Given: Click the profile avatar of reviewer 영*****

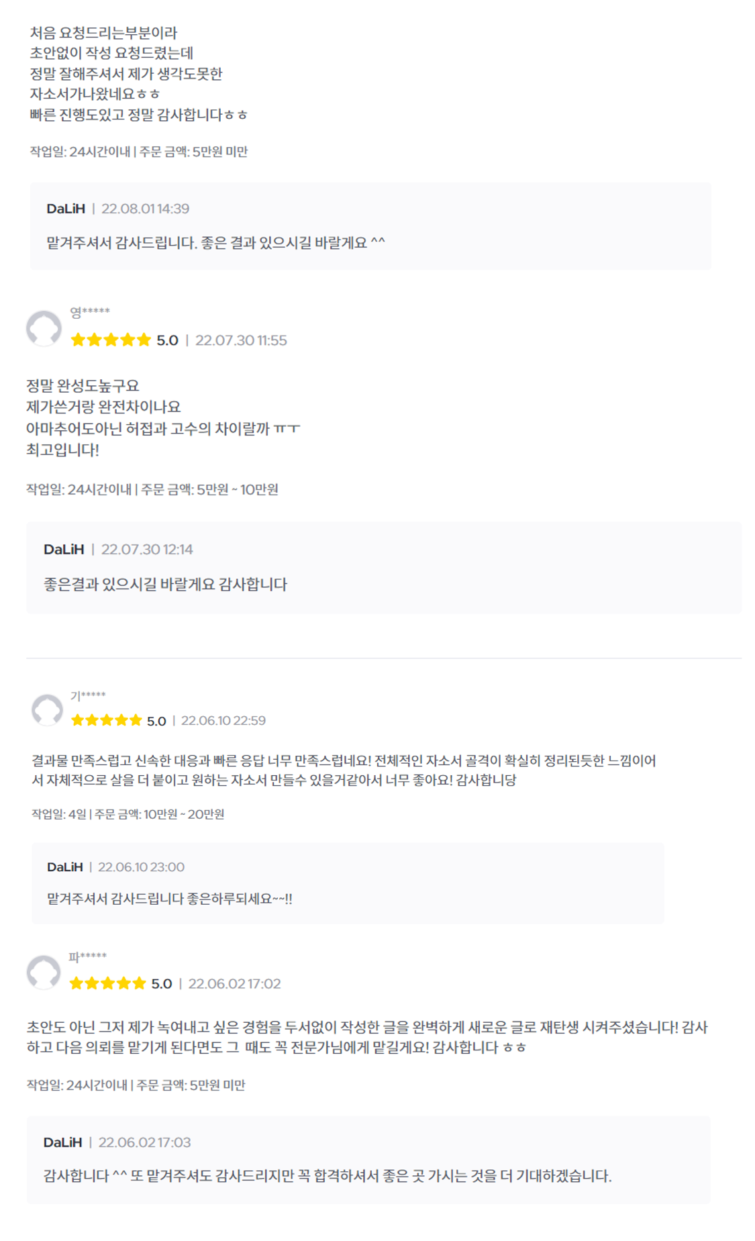Looking at the screenshot, I should pyautogui.click(x=44, y=328).
